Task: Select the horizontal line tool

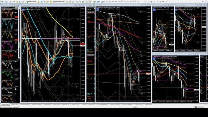Action: pyautogui.click(x=145, y=2)
